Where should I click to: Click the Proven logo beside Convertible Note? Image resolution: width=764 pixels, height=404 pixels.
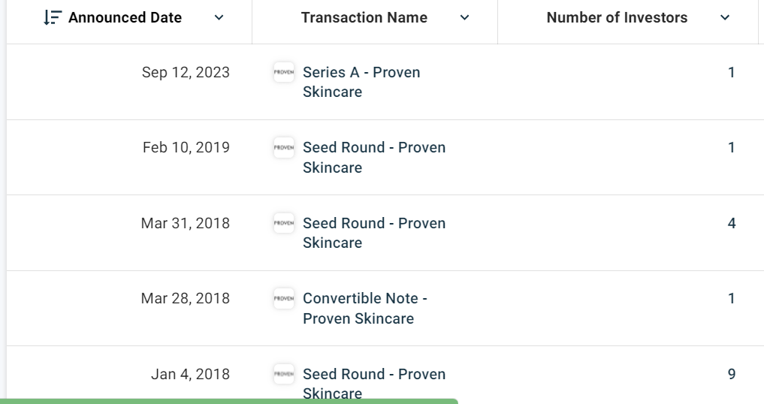(x=284, y=298)
